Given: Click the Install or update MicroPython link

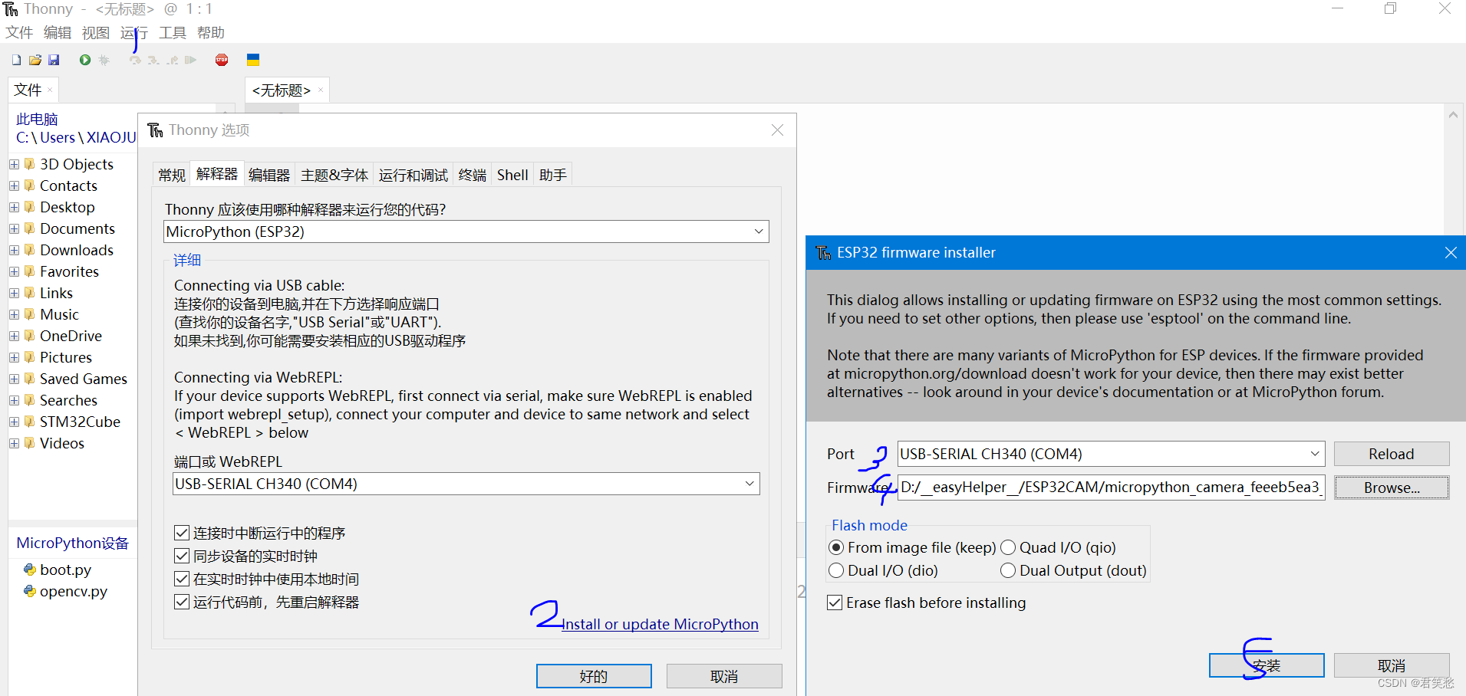Looking at the screenshot, I should point(661,624).
